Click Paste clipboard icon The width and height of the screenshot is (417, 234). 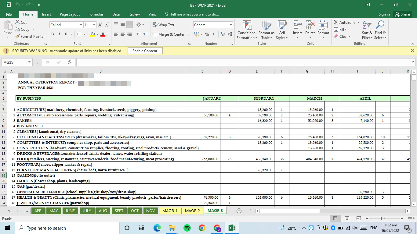click(8, 25)
